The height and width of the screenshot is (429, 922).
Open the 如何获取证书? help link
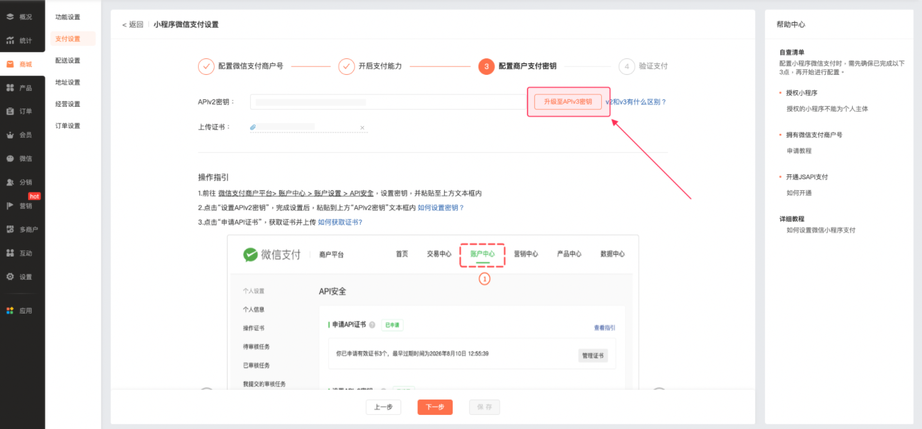point(340,222)
